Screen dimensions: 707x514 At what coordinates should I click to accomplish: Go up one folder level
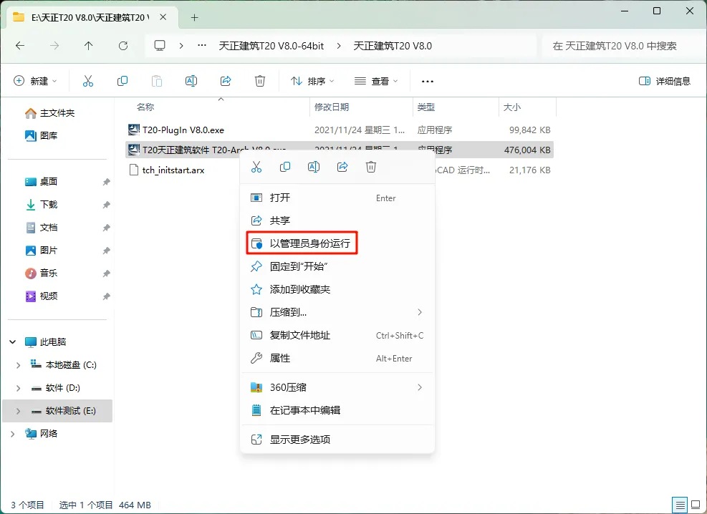click(x=88, y=46)
